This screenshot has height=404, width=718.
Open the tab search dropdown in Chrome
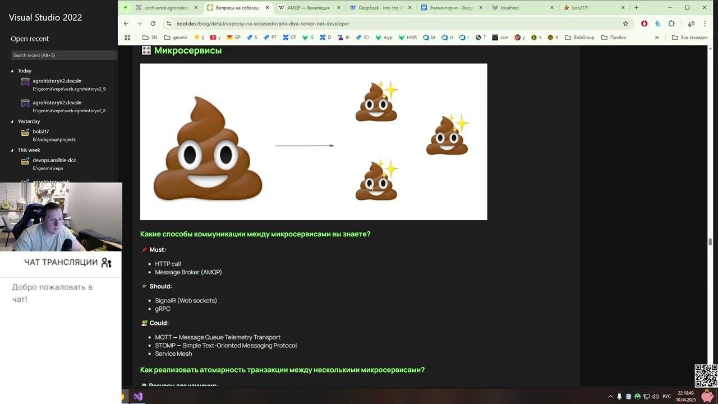[125, 7]
